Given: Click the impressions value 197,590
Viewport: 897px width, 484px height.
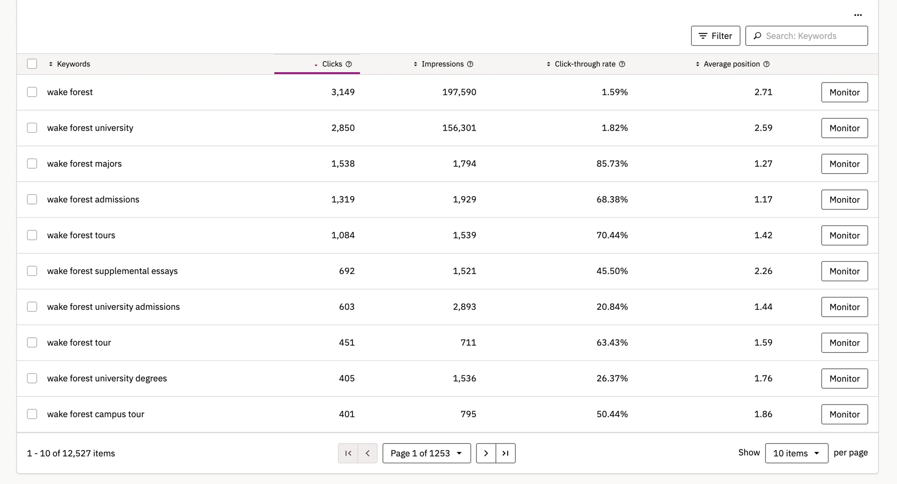Looking at the screenshot, I should pos(459,92).
